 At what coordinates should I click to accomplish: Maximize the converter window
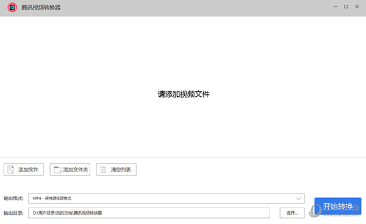point(346,7)
